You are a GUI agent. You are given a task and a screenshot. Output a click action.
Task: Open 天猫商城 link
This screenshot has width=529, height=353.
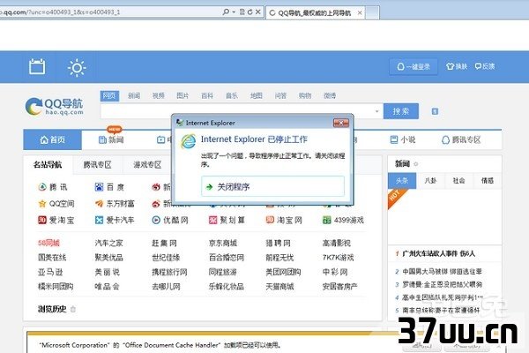point(279,287)
